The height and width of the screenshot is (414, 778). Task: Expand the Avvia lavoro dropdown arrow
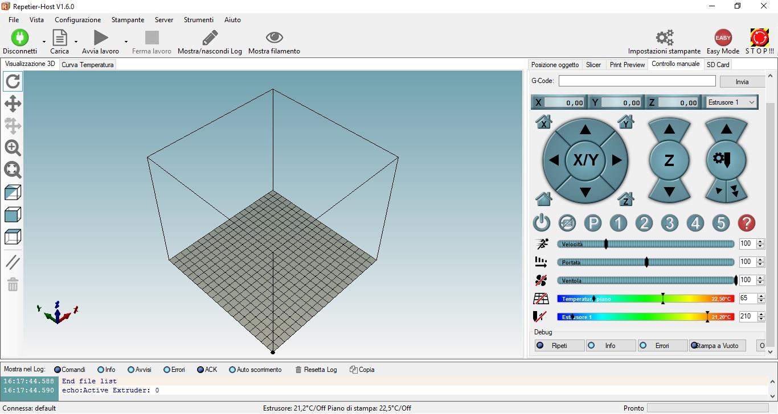click(x=126, y=42)
